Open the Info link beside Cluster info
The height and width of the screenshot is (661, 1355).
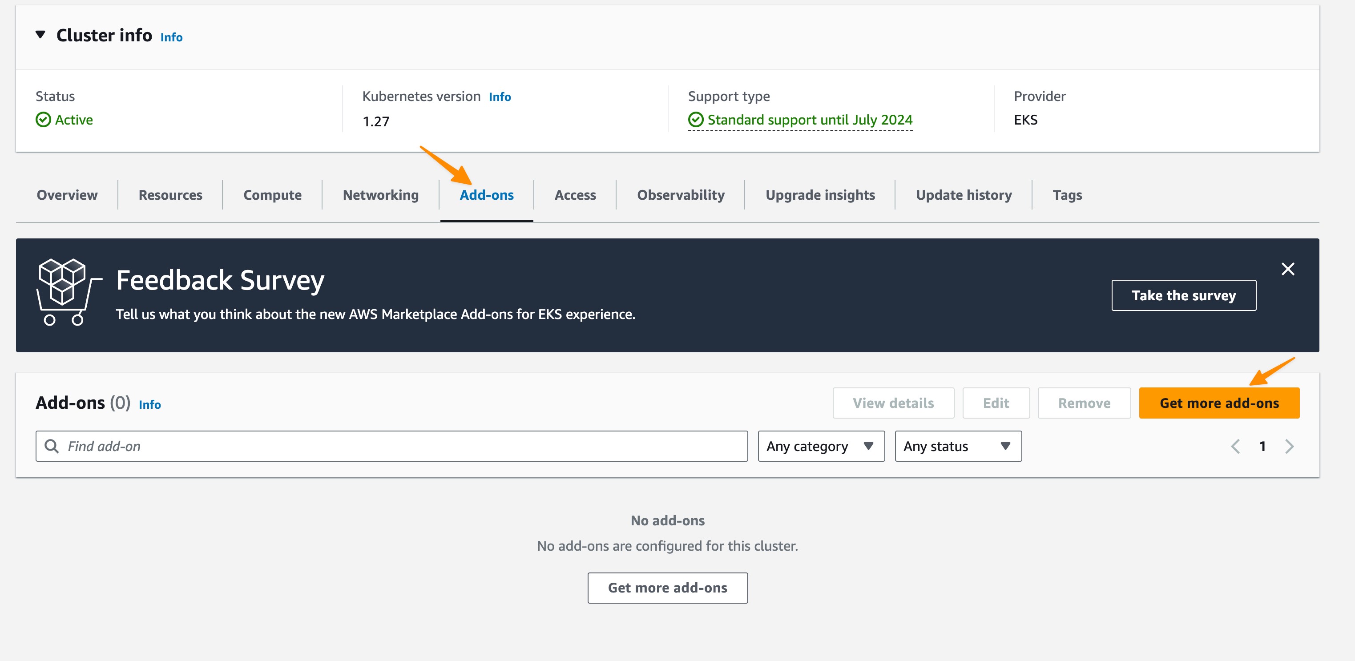pos(171,37)
